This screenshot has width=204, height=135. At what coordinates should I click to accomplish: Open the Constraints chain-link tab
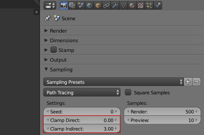coord(106,6)
